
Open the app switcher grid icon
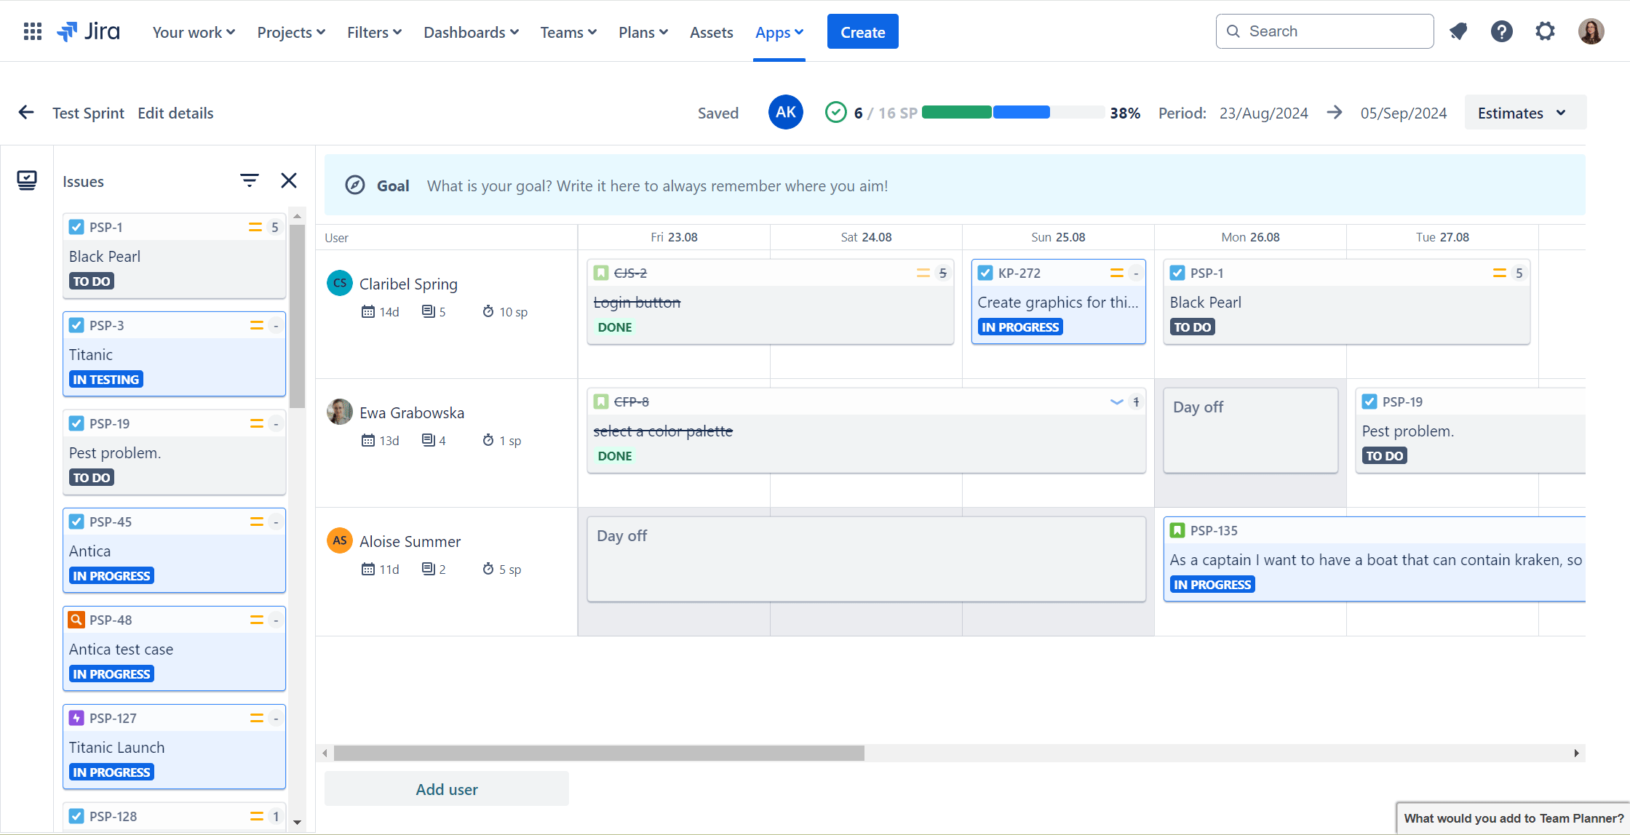(x=33, y=31)
